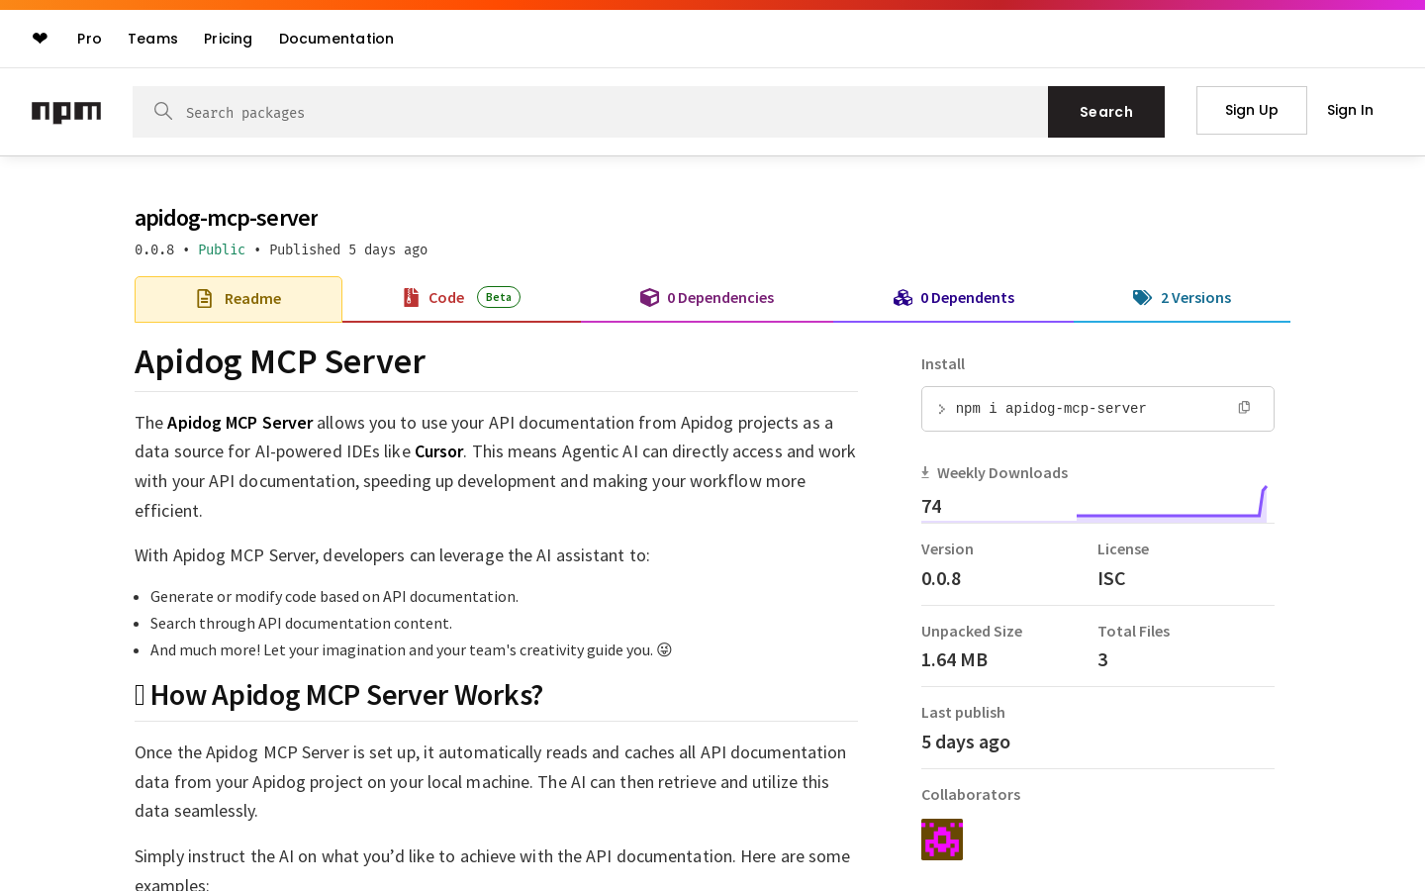The width and height of the screenshot is (1425, 891).
Task: Switch to the Code tab
Action: (461, 299)
